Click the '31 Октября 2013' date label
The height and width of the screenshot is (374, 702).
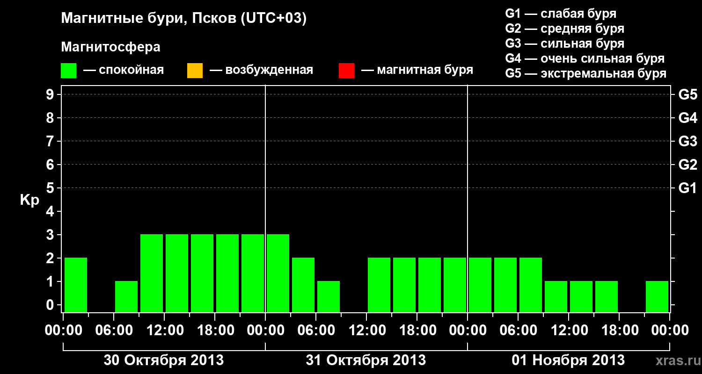pyautogui.click(x=366, y=360)
